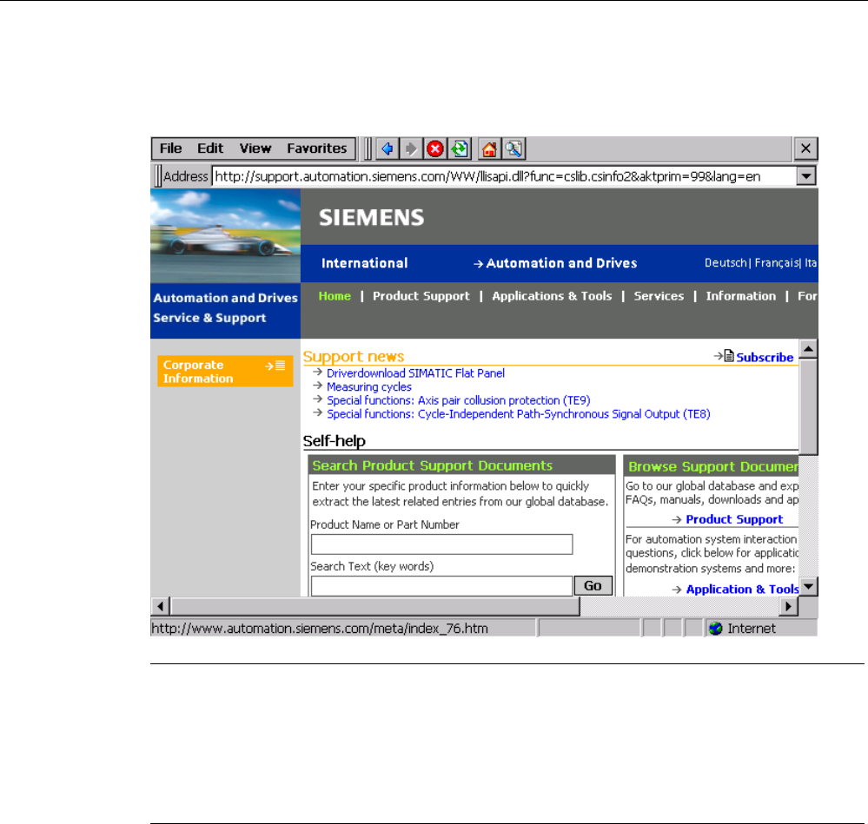Click the racing car banner image
This screenshot has width=868, height=824.
(225, 236)
